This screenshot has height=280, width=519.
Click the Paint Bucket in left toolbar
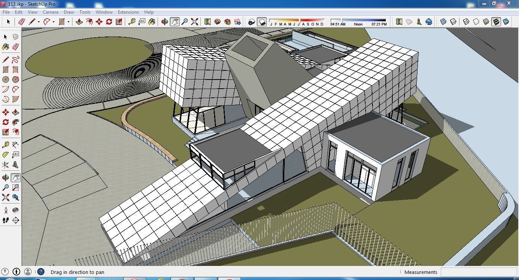6,47
